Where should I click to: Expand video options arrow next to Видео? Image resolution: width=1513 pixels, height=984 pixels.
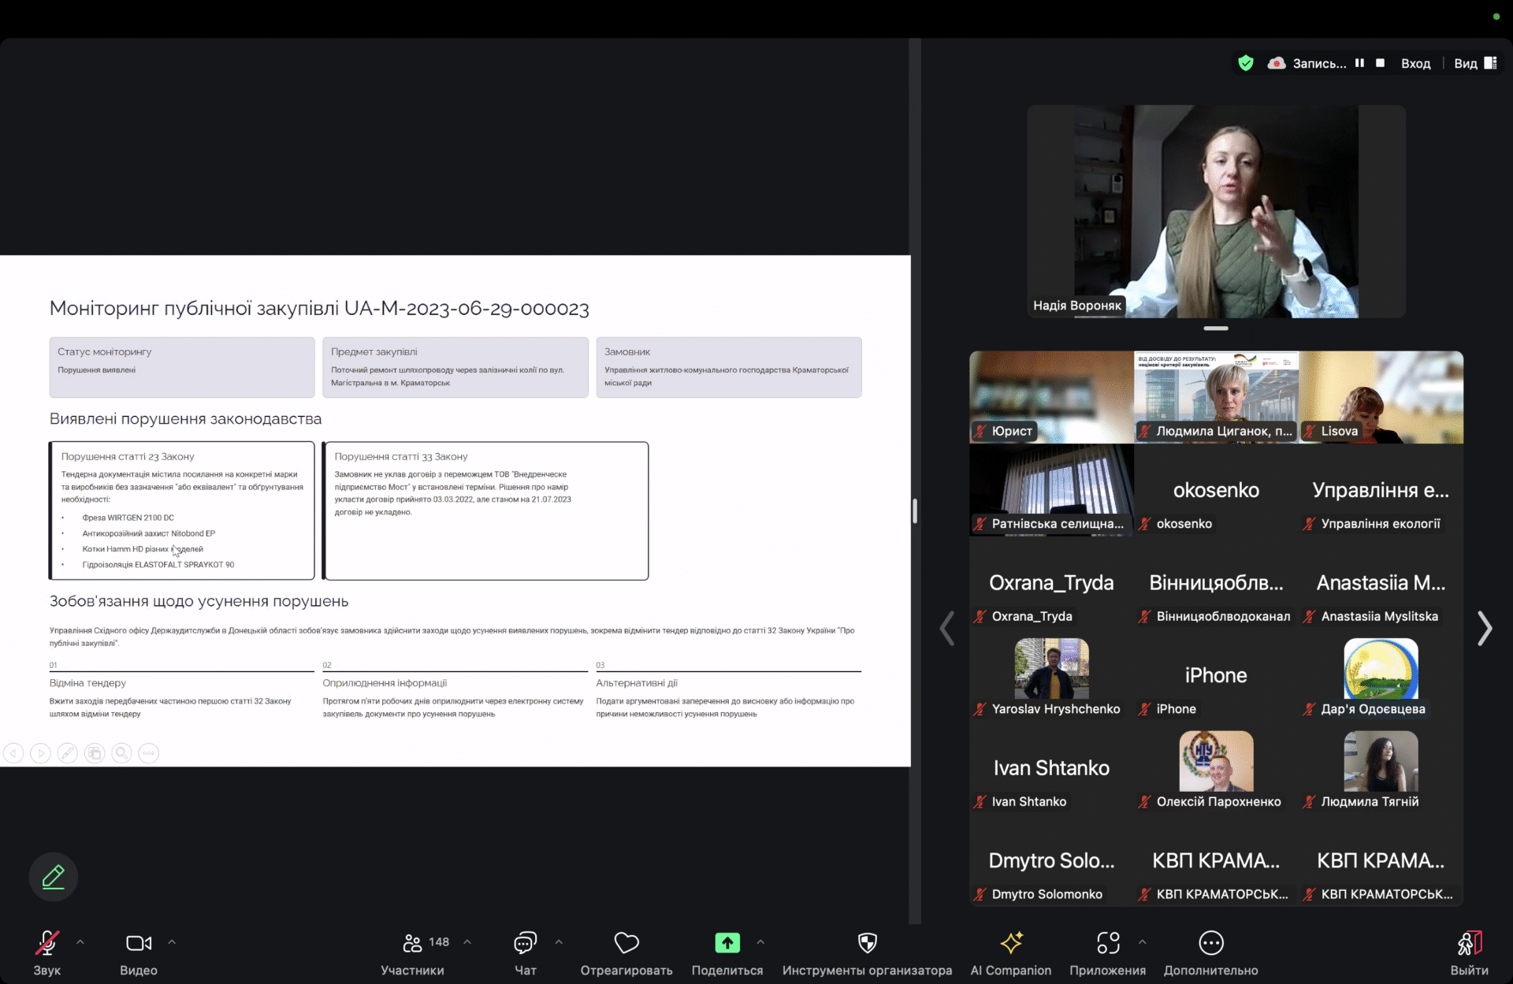point(172,942)
